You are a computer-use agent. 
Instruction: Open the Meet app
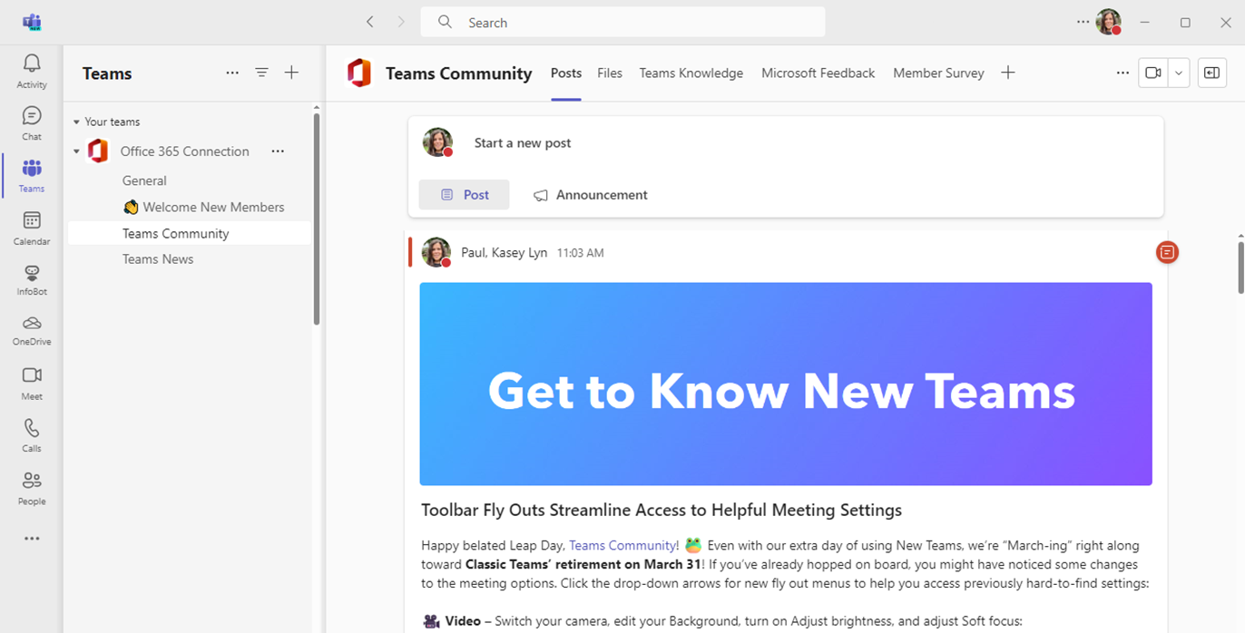coord(32,383)
